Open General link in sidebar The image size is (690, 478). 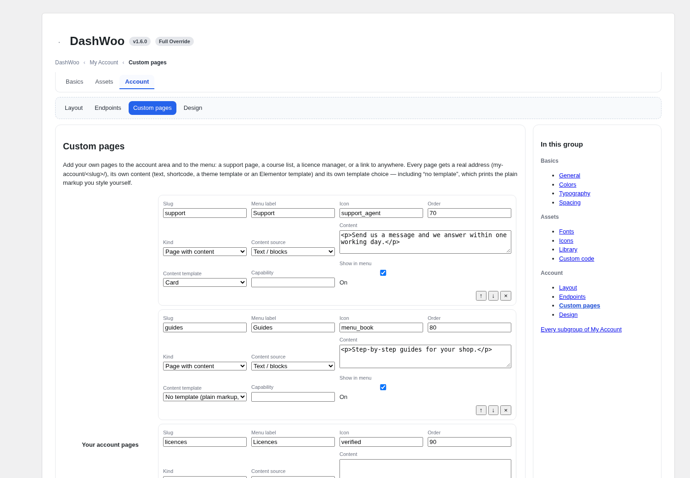click(570, 176)
